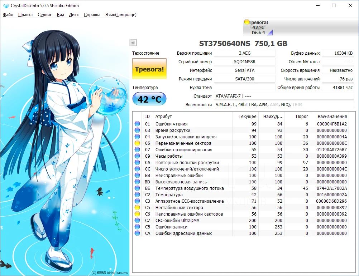Click the NV cache size field showing ----
This screenshot has height=276, width=359.
(x=338, y=62)
